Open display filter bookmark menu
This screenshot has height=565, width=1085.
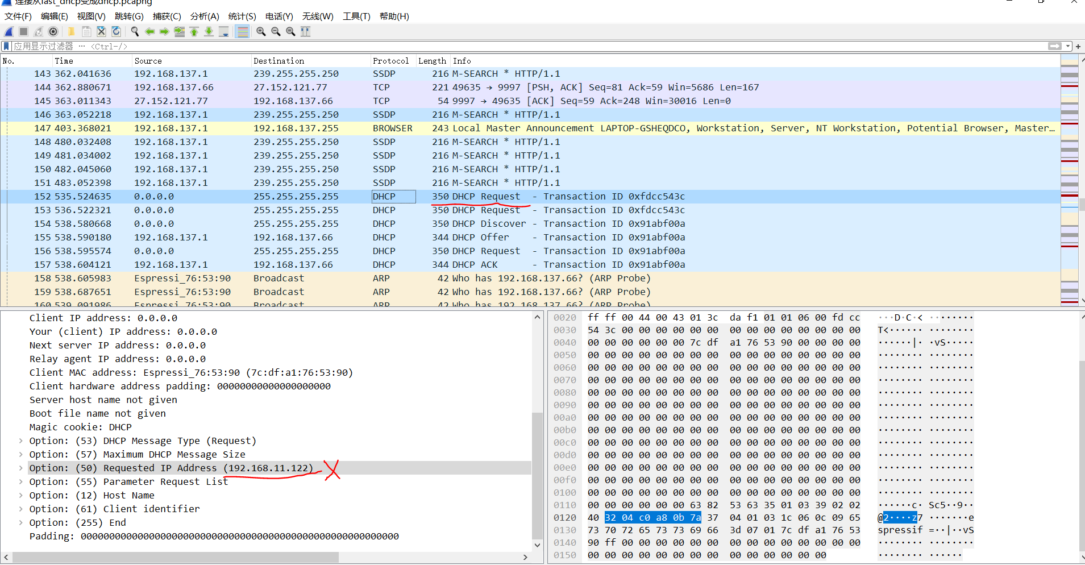[7, 46]
